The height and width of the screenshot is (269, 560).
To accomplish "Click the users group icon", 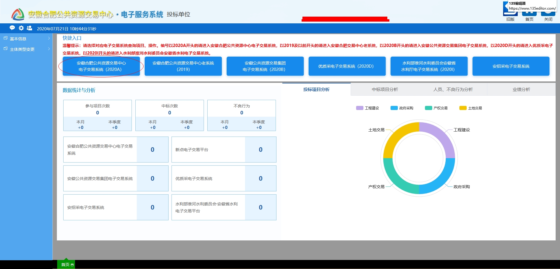I will [29, 28].
